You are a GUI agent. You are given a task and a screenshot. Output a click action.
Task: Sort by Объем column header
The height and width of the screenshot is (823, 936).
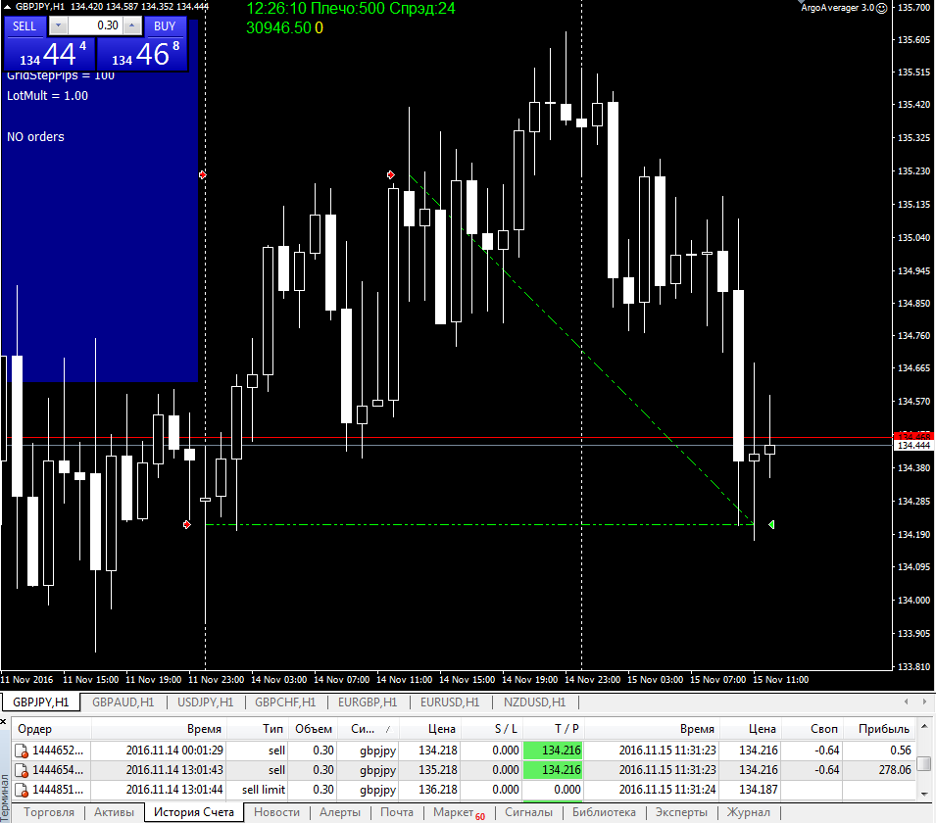pyautogui.click(x=313, y=729)
